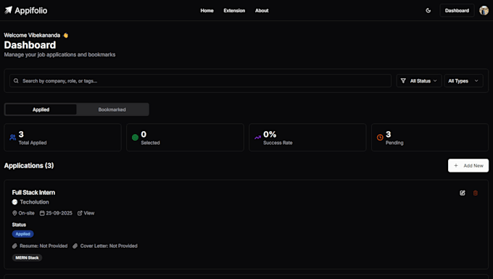
Task: Click Add New application button
Action: click(x=468, y=165)
